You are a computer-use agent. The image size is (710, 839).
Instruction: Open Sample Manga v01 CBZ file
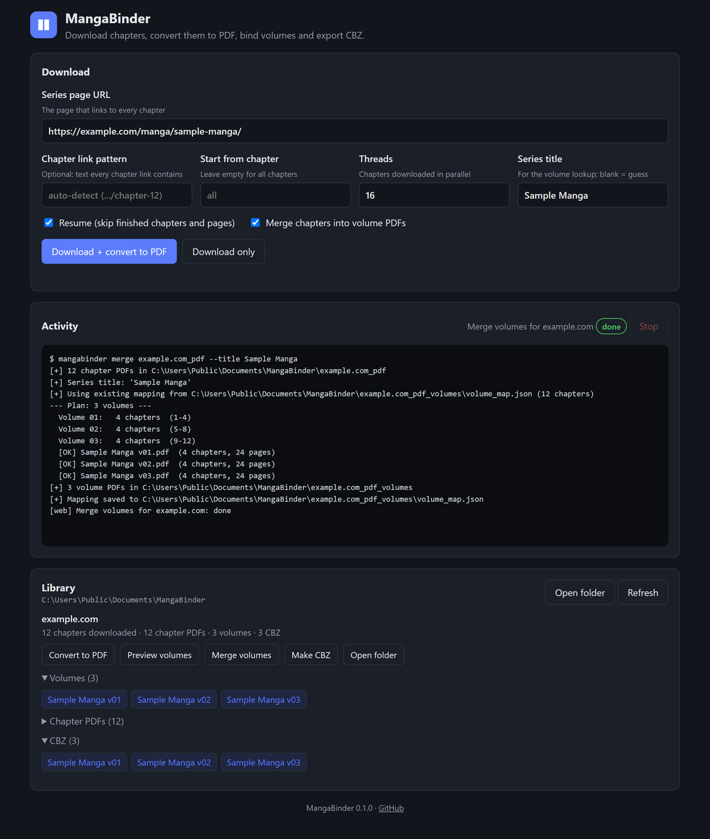pyautogui.click(x=84, y=762)
